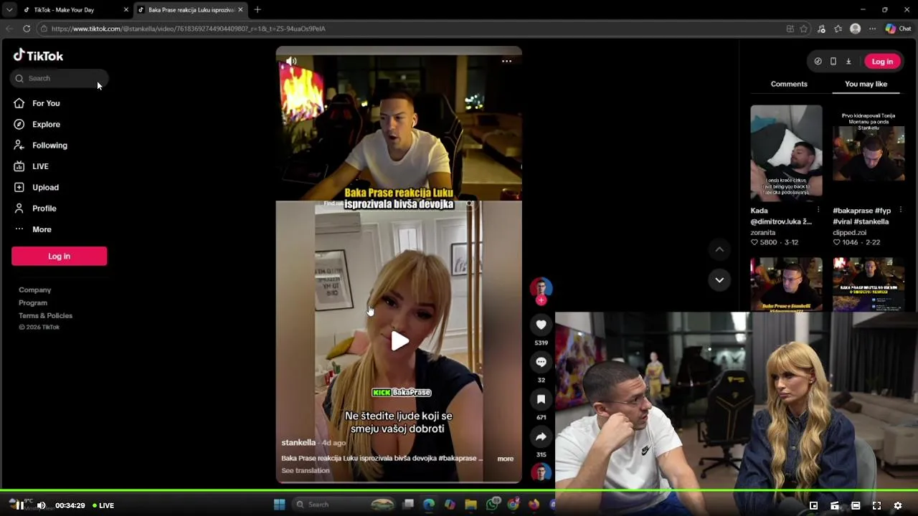
Task: Click the TikTok logo
Action: 38,56
